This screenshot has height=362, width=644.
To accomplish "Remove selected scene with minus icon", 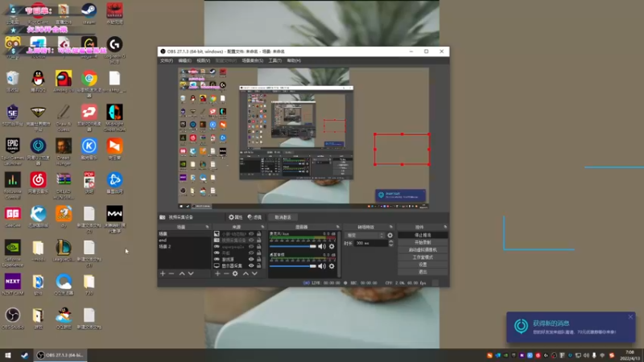I will pyautogui.click(x=171, y=274).
